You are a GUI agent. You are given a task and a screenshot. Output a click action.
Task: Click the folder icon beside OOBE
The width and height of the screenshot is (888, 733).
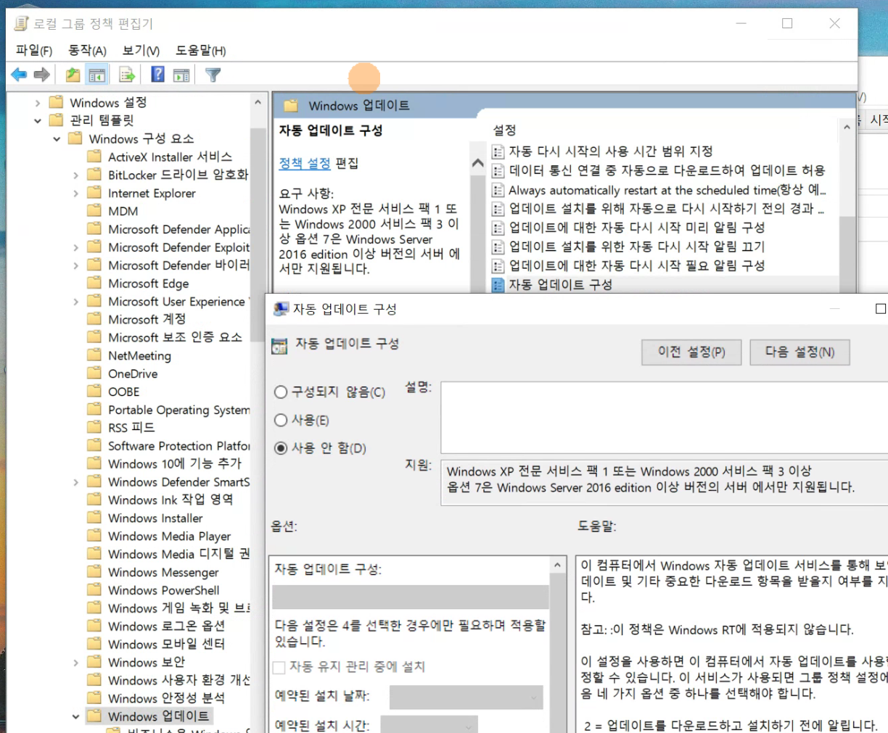pyautogui.click(x=94, y=392)
